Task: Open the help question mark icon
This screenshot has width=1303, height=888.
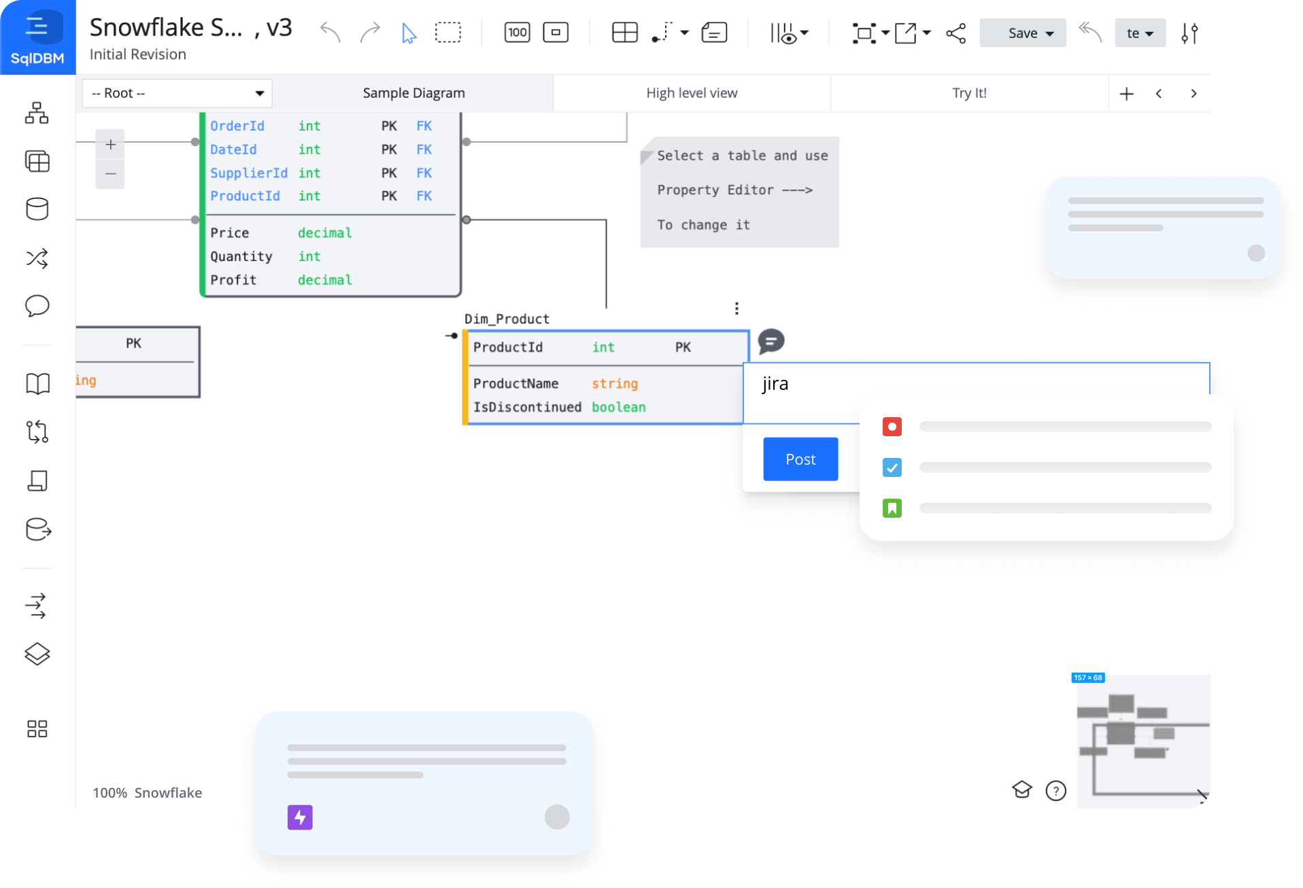Action: click(1055, 791)
